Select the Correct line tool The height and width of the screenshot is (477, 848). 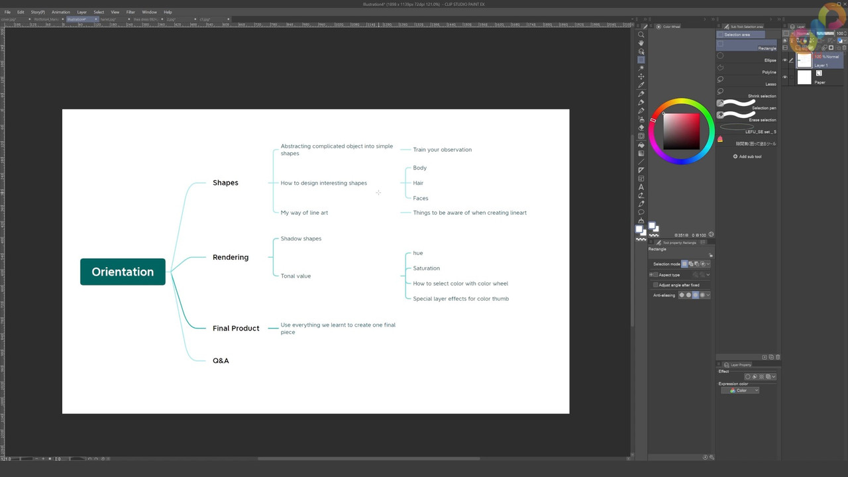[x=641, y=196]
